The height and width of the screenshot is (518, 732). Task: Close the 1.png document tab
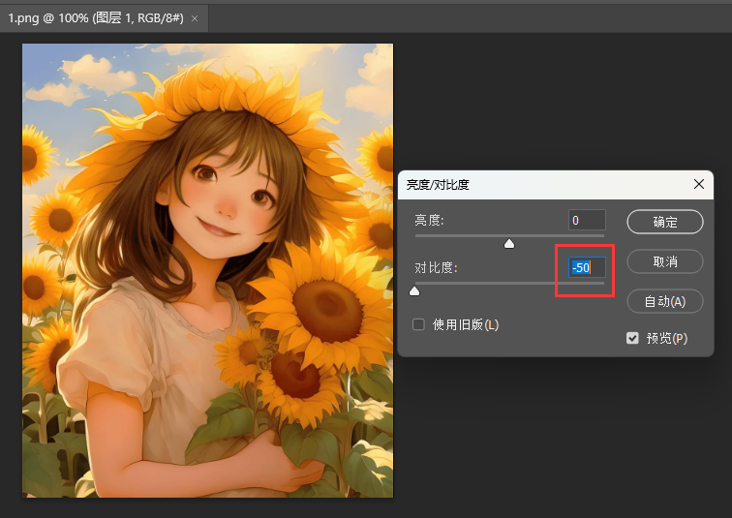click(x=195, y=18)
